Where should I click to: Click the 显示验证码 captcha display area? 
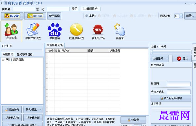tap(171, 74)
